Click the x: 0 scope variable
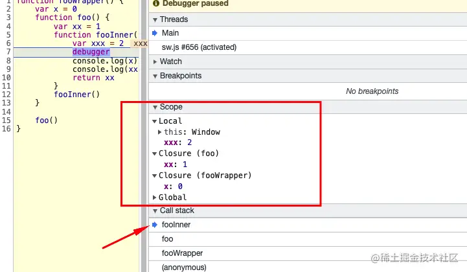Image resolution: width=467 pixels, height=272 pixels. pos(173,187)
